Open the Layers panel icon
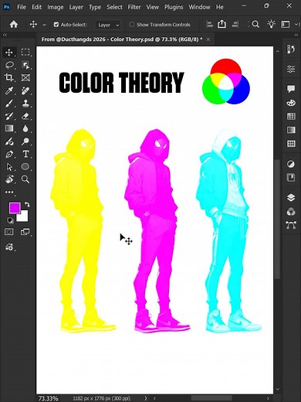 pyautogui.click(x=291, y=198)
